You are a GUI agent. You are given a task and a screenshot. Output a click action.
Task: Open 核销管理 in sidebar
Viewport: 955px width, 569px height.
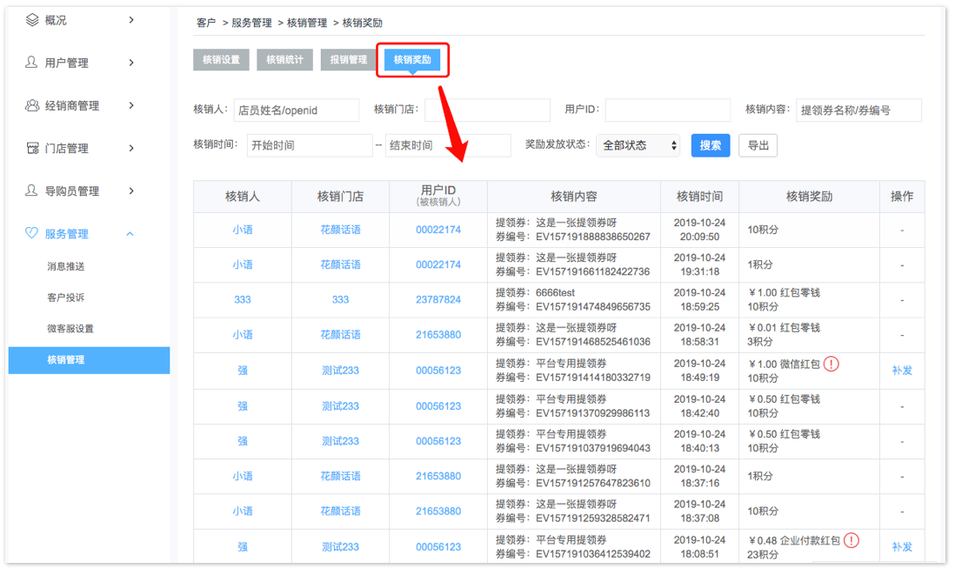point(89,360)
